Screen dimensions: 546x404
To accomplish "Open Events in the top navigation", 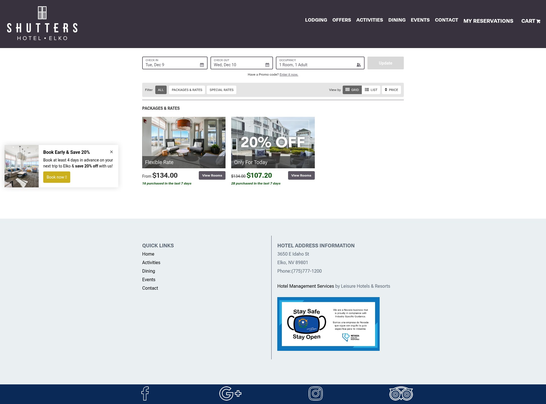I will pyautogui.click(x=420, y=20).
